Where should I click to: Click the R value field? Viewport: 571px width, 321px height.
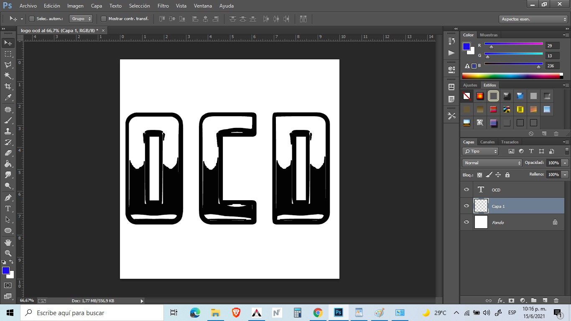pos(552,46)
